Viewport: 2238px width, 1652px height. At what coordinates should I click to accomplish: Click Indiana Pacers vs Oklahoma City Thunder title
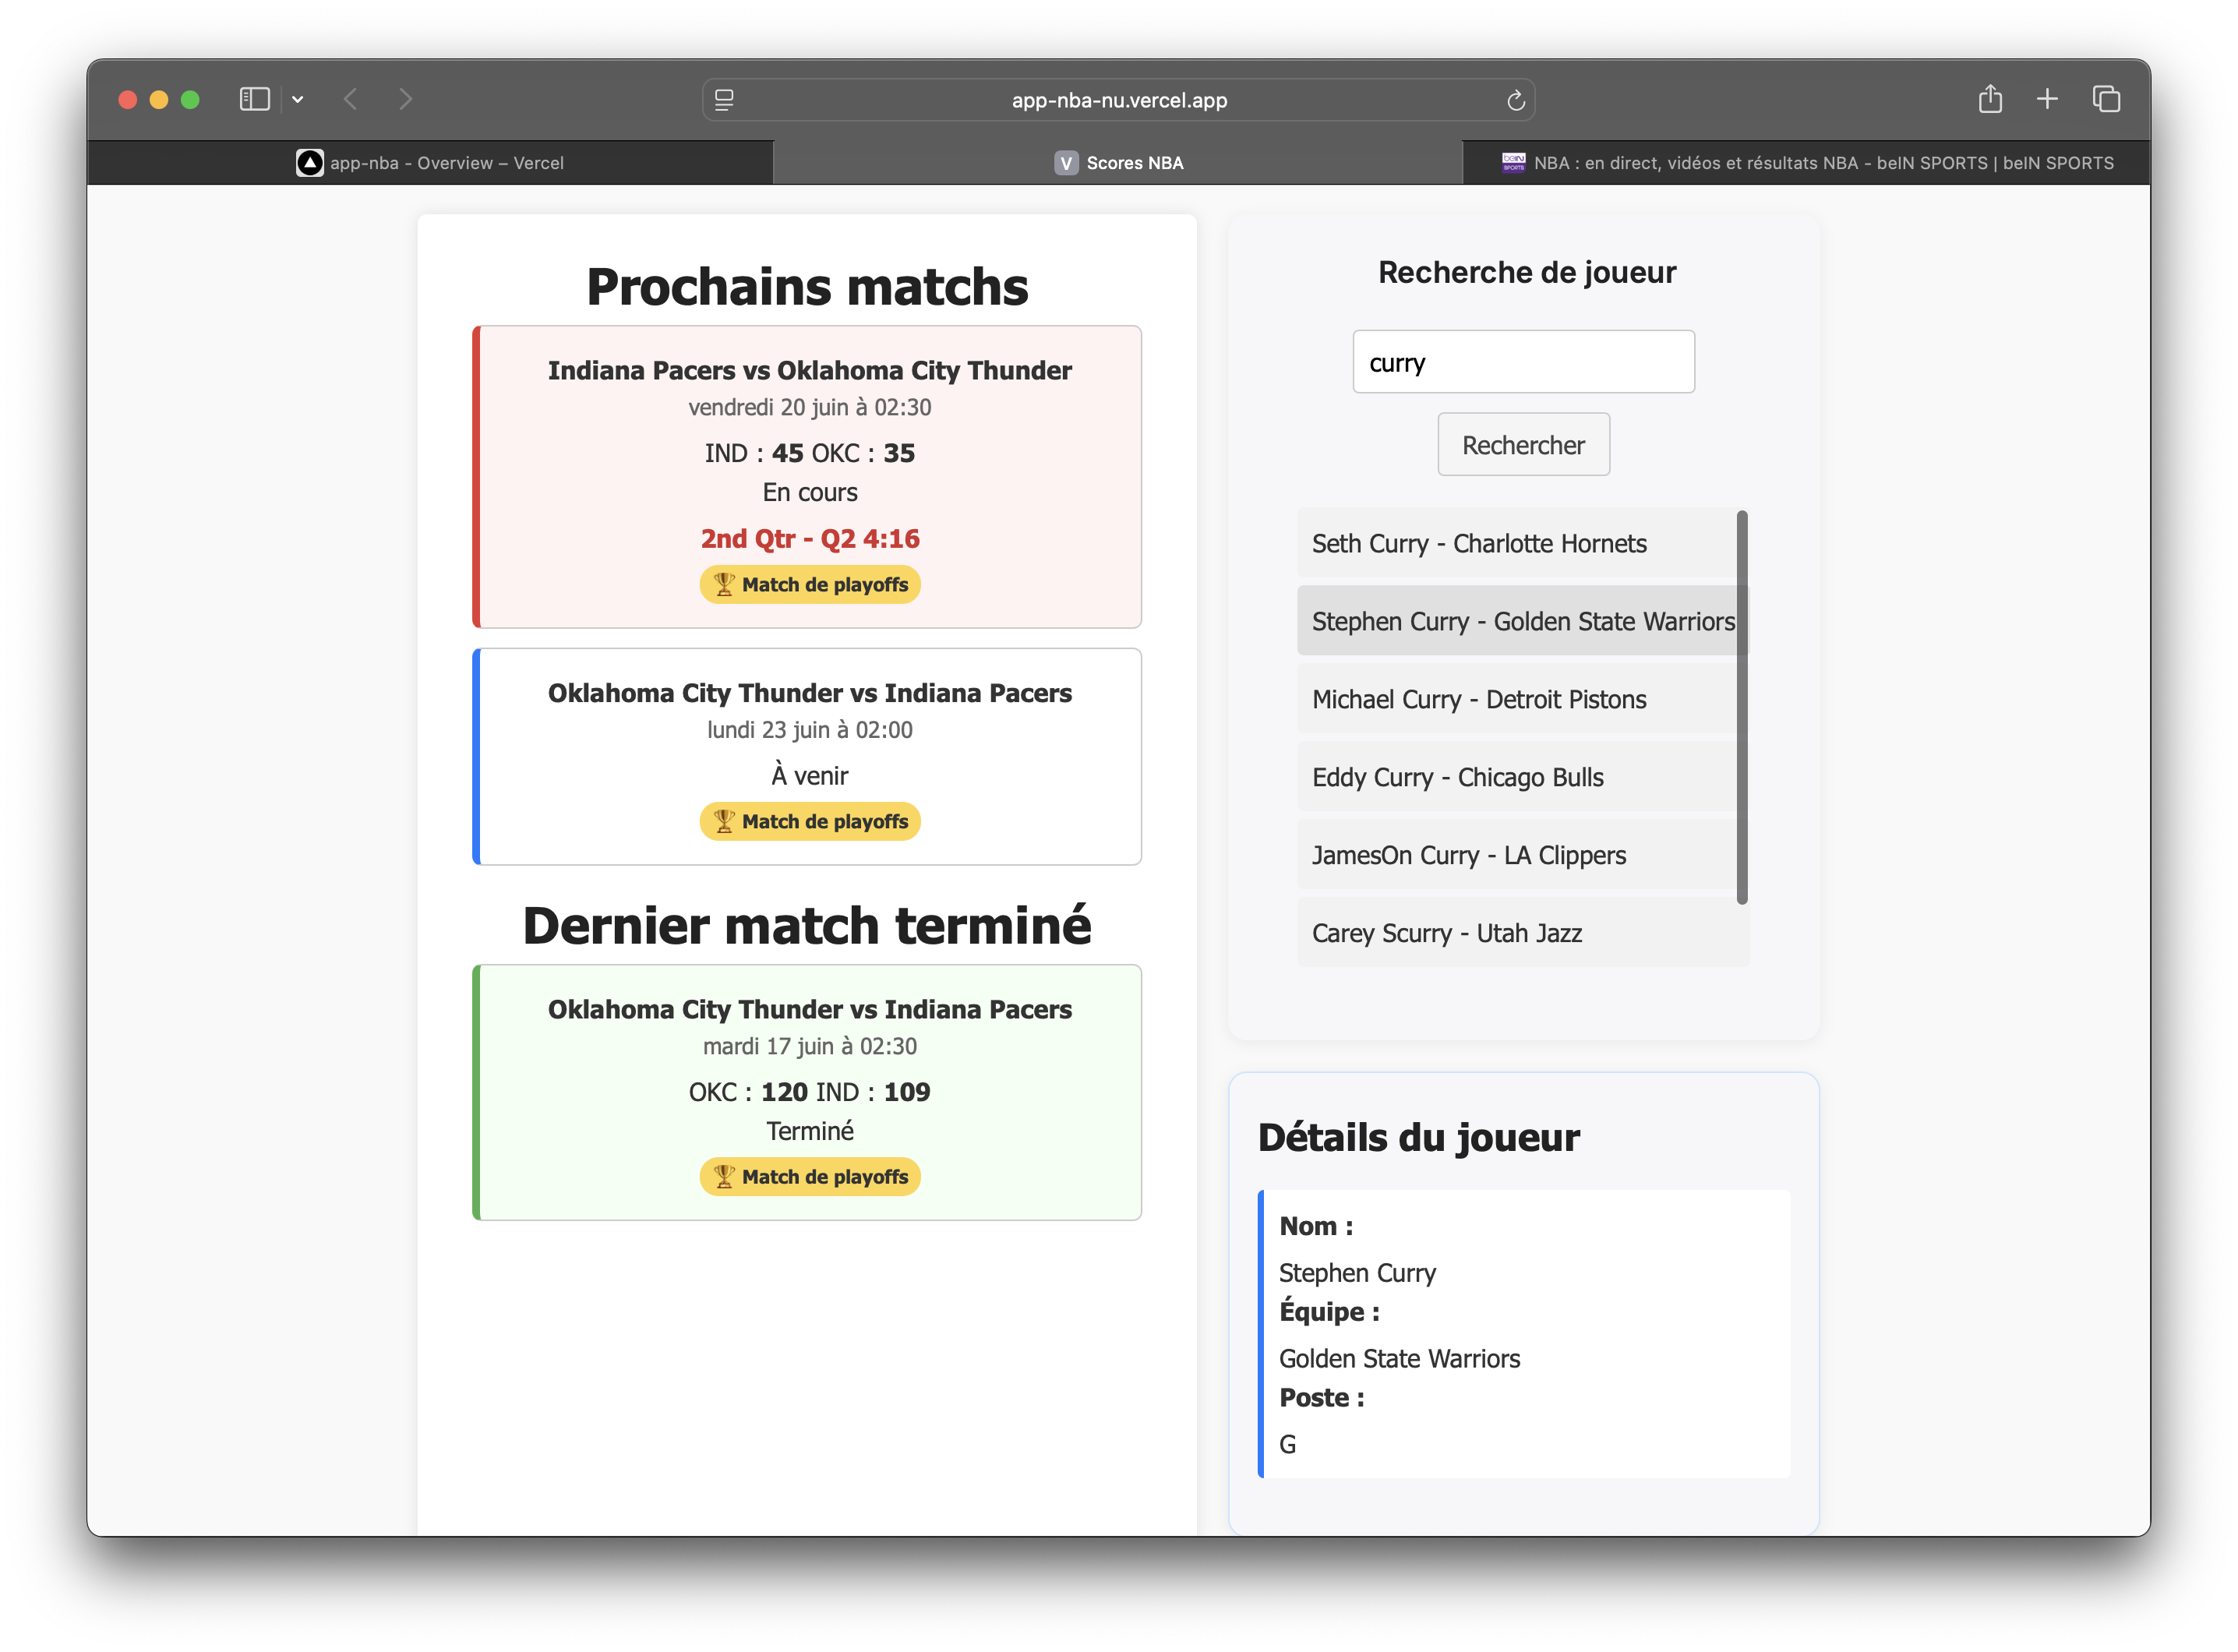coord(809,370)
